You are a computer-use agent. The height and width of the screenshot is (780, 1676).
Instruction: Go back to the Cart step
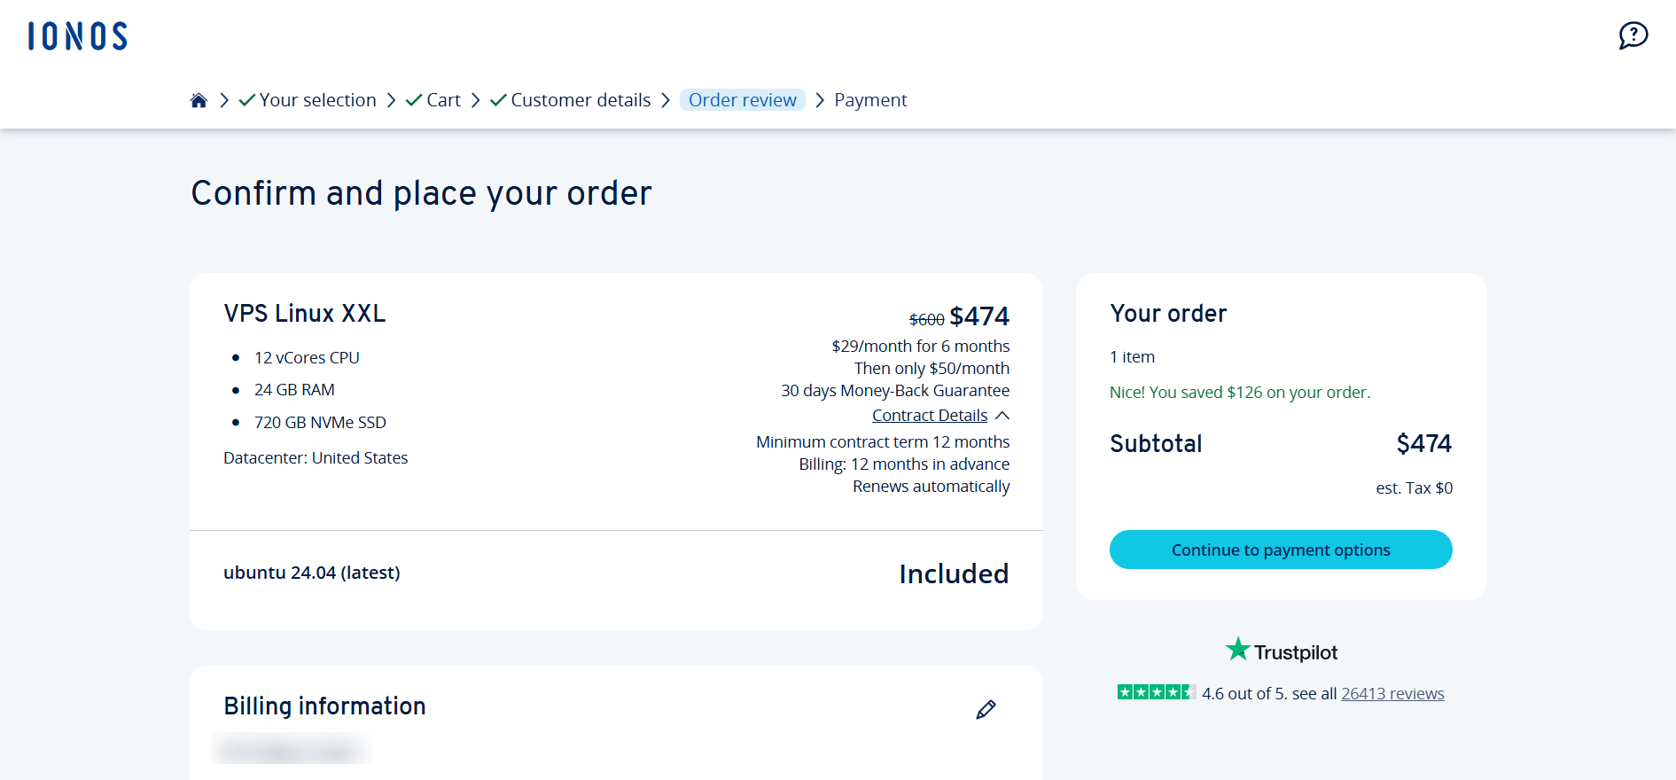coord(443,100)
